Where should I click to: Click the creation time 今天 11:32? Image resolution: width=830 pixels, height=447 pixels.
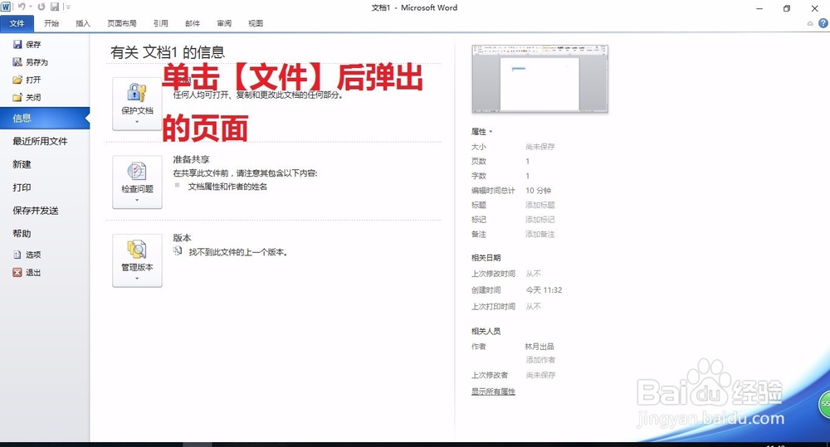coord(544,290)
